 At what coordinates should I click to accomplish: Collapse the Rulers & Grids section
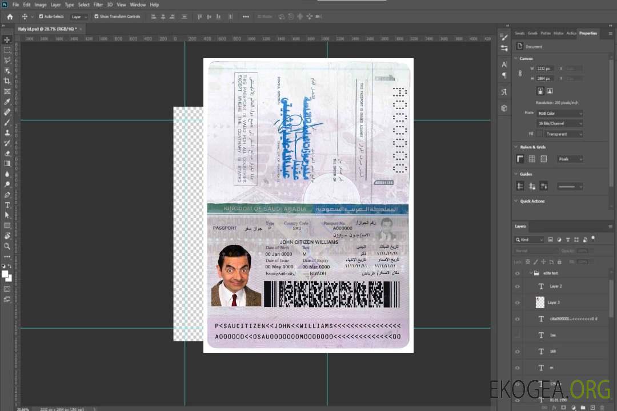tap(516, 147)
